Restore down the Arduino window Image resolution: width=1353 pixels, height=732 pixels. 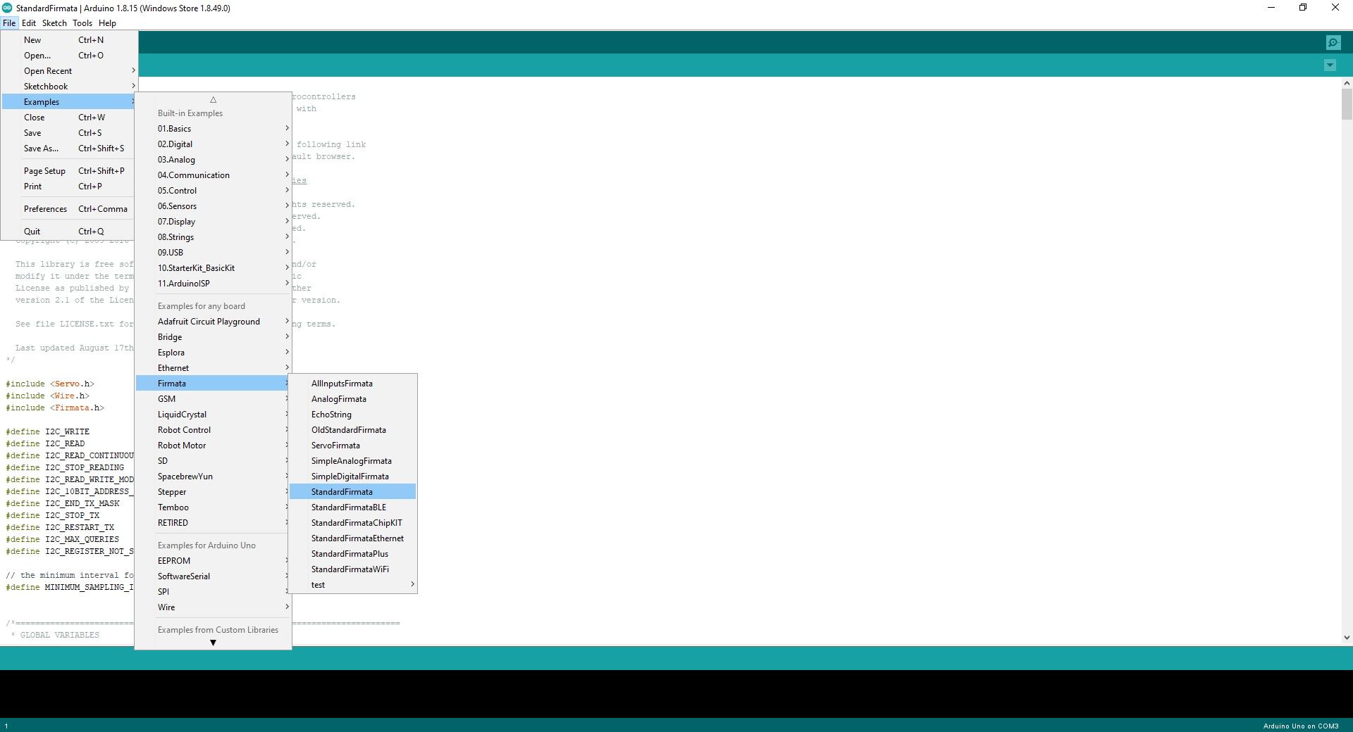[1303, 8]
